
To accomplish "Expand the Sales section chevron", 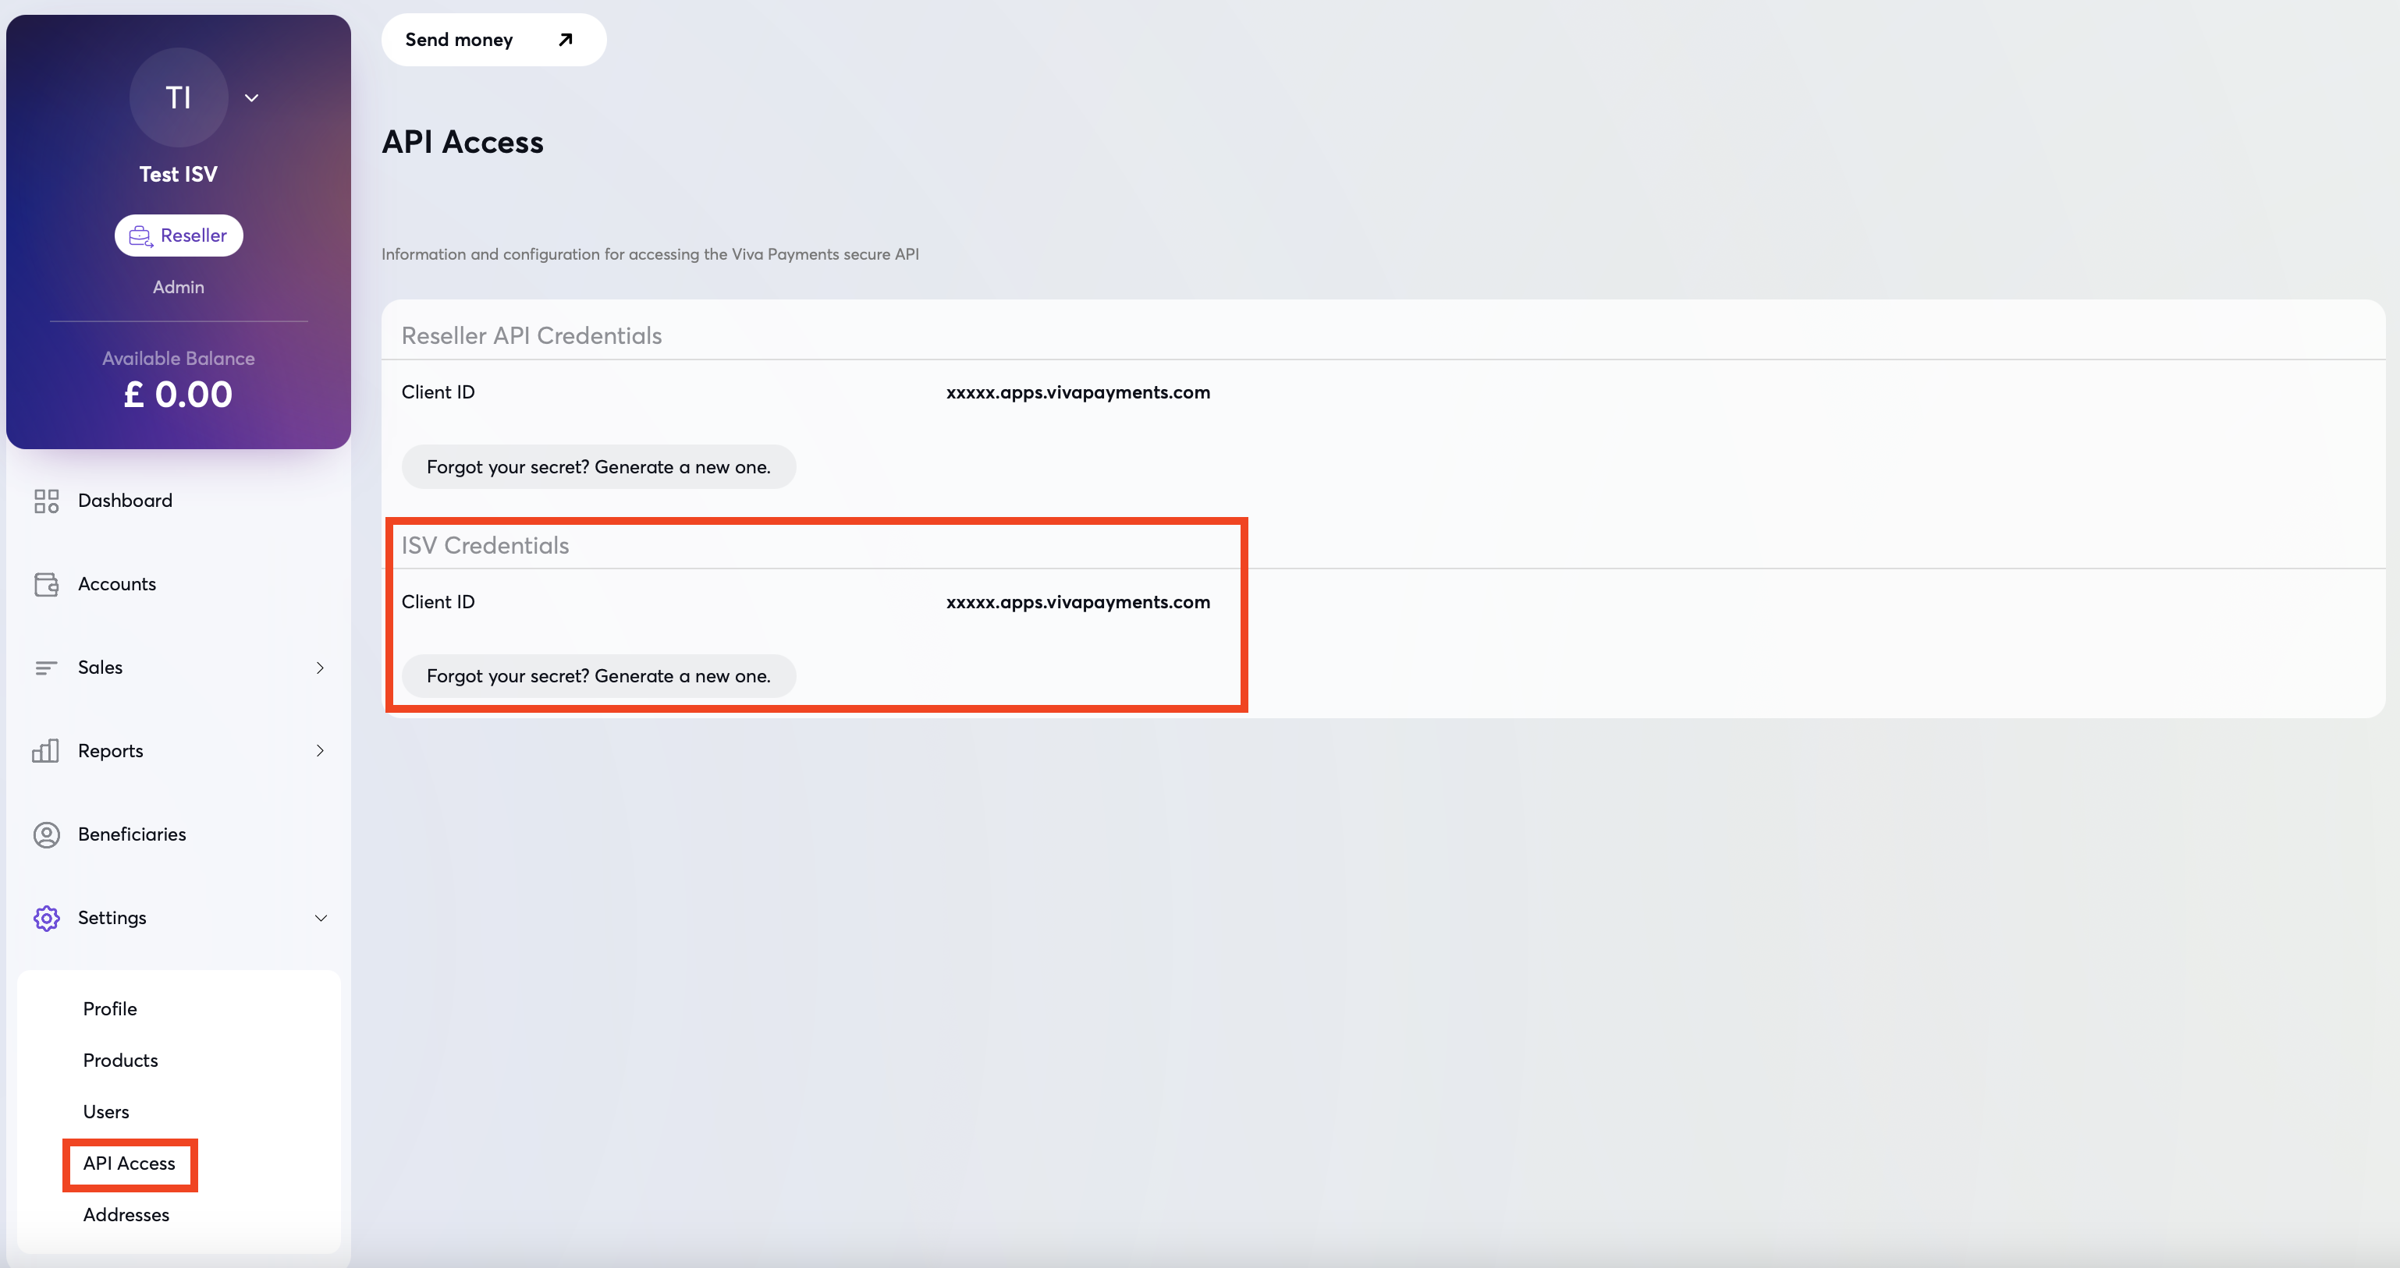I will coord(320,668).
